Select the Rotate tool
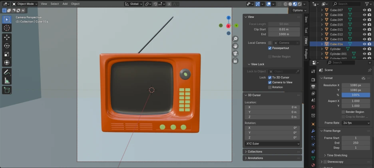The image size is (374, 168). [x=7, y=45]
